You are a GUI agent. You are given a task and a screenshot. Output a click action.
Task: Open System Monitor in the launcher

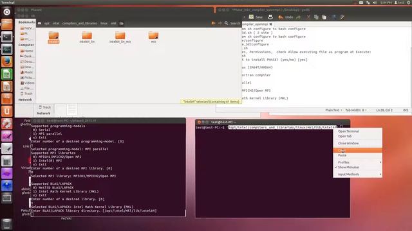(x=7, y=49)
